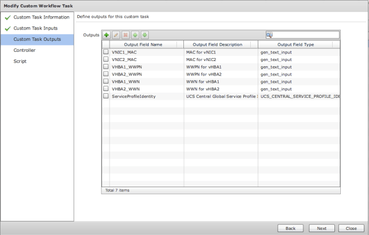This screenshot has width=369, height=235.
Task: Click the Move Up arrow icon
Action: 135,35
